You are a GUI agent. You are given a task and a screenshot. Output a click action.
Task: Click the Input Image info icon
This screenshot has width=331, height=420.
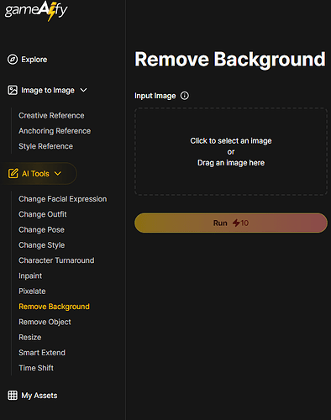[185, 96]
